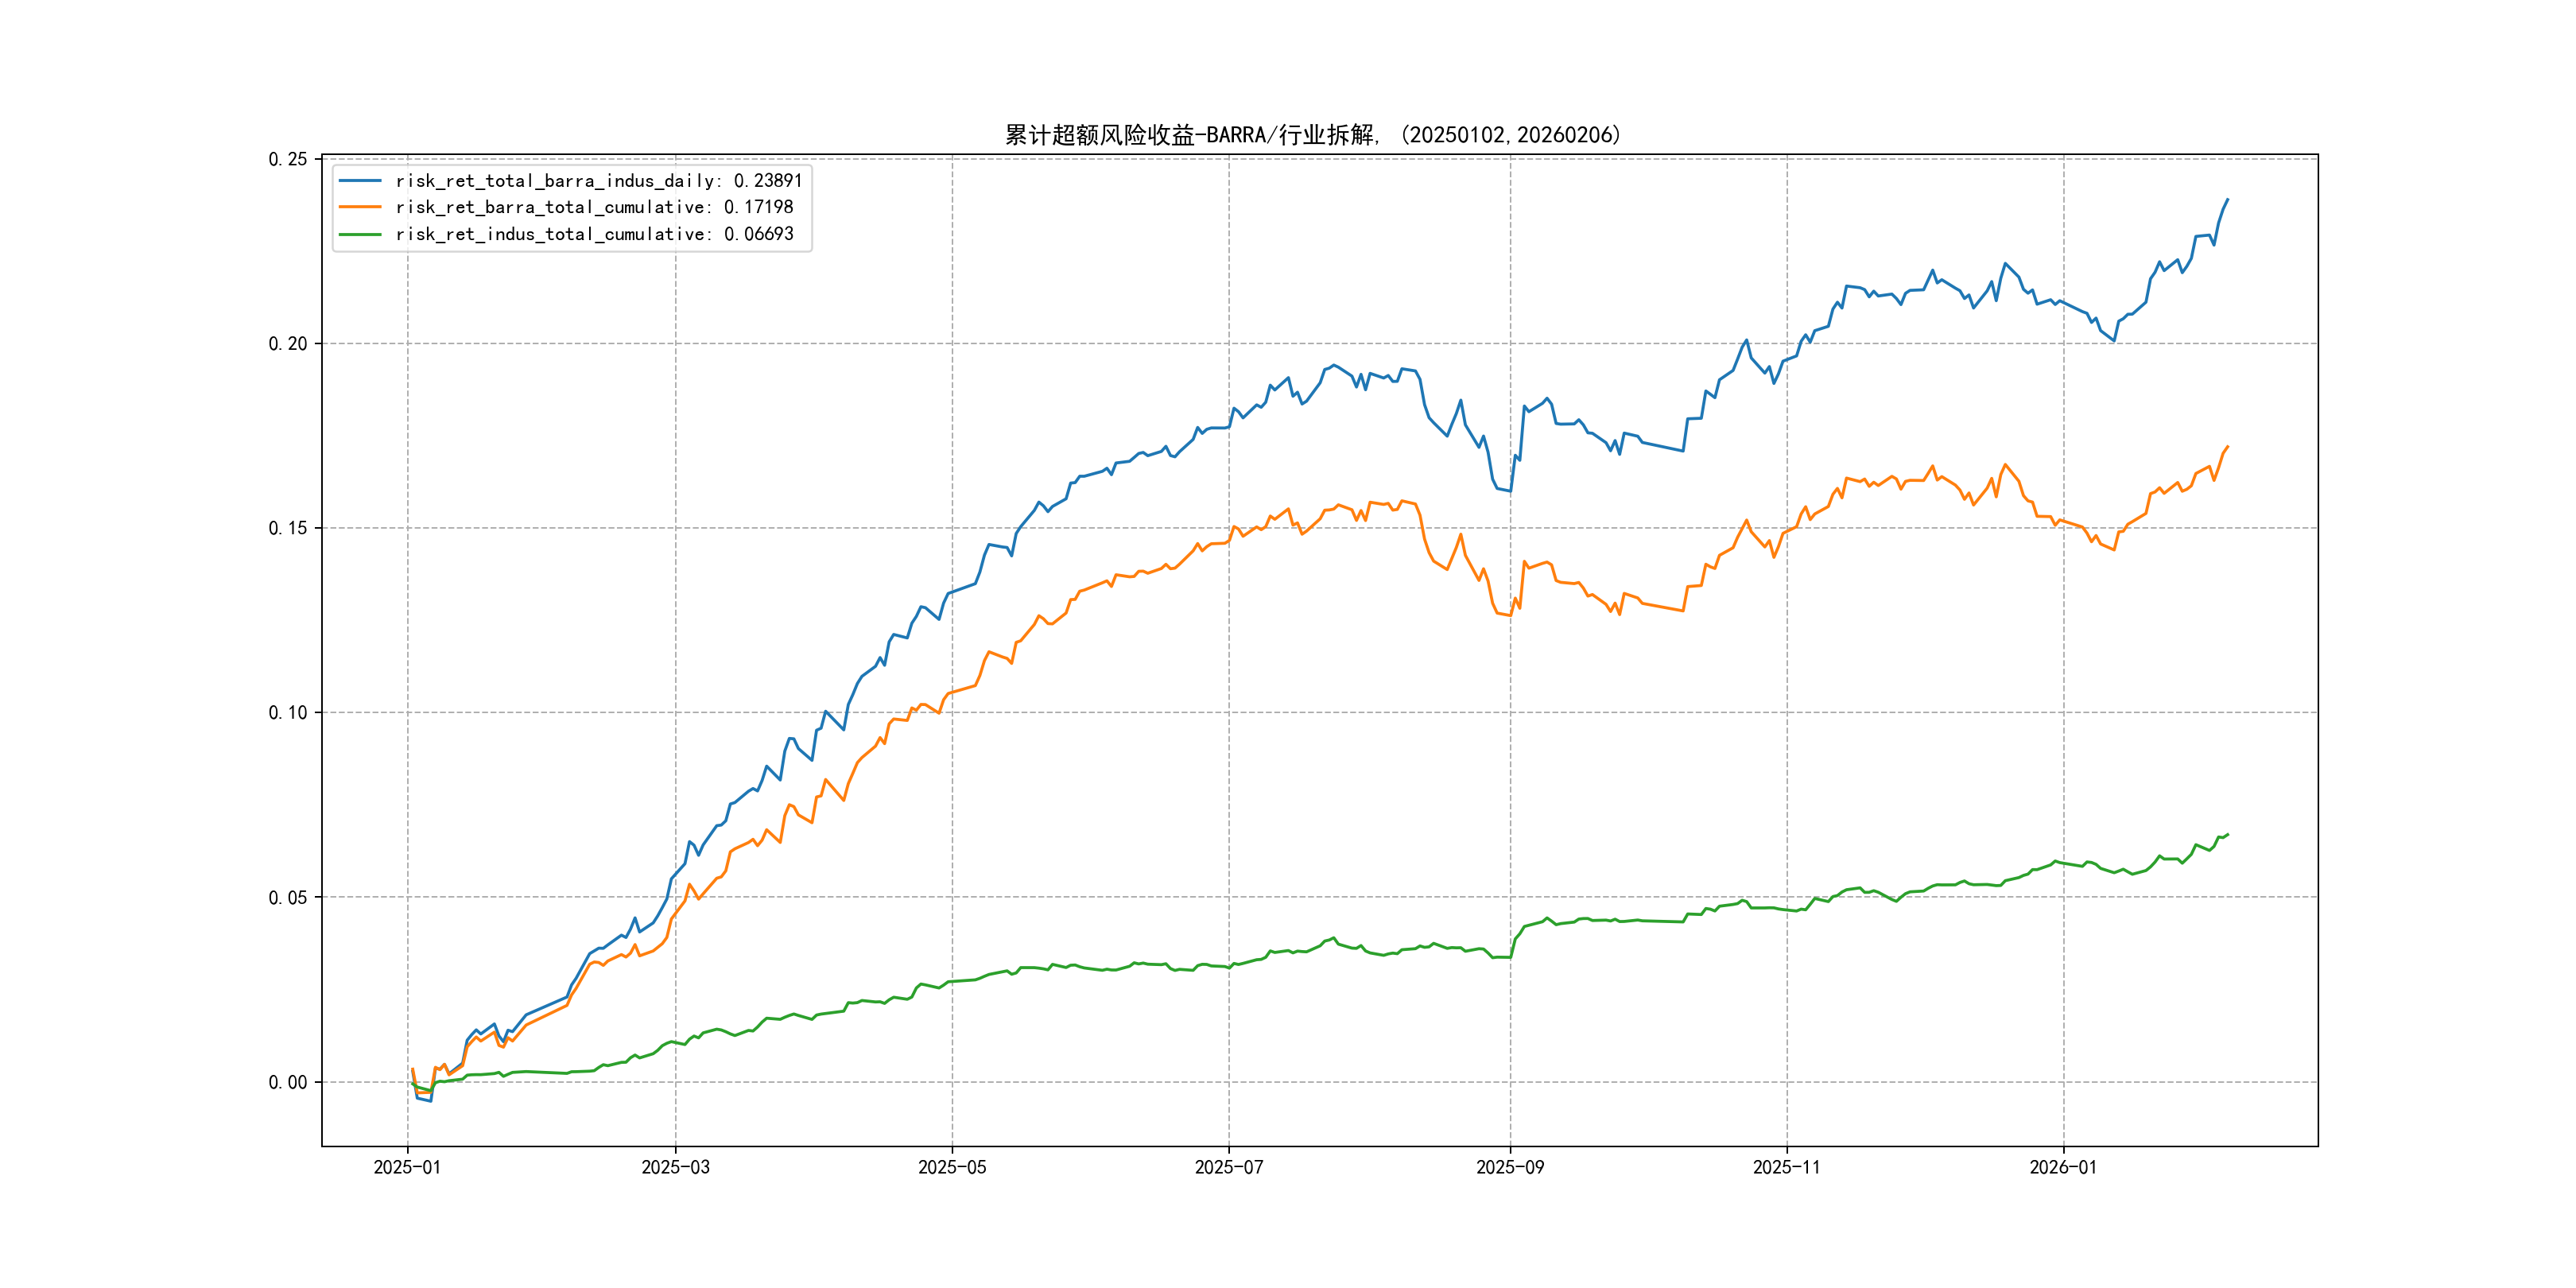Image resolution: width=2576 pixels, height=1288 pixels.
Task: Click the green line sample in legend
Action: [360, 234]
